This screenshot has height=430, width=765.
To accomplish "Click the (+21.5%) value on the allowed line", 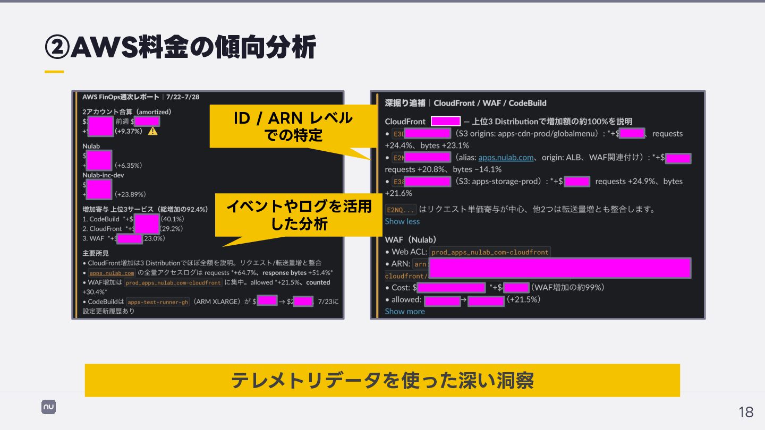I will point(523,300).
